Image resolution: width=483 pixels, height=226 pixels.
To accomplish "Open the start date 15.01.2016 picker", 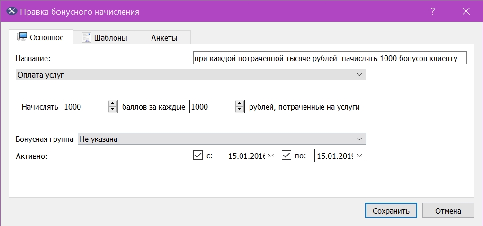I will coord(271,156).
